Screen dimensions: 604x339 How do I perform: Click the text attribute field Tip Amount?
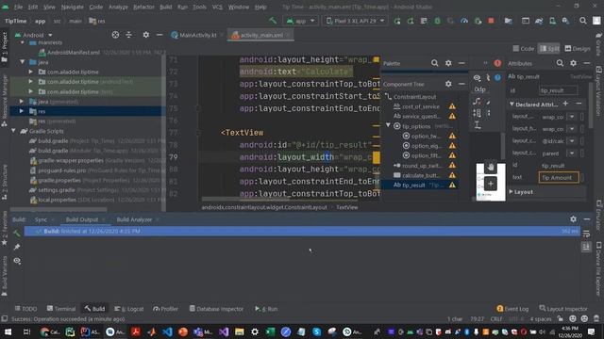(558, 177)
